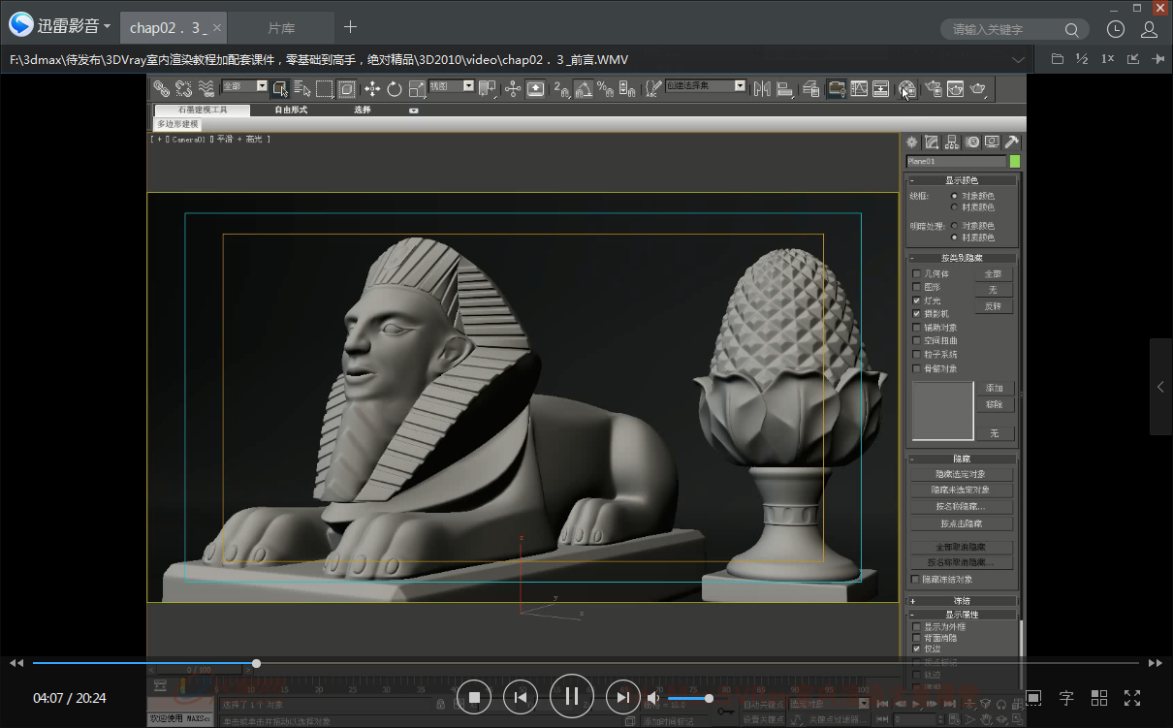Enter fullscreen mode in the player
The height and width of the screenshot is (728, 1173).
pyautogui.click(x=1132, y=697)
